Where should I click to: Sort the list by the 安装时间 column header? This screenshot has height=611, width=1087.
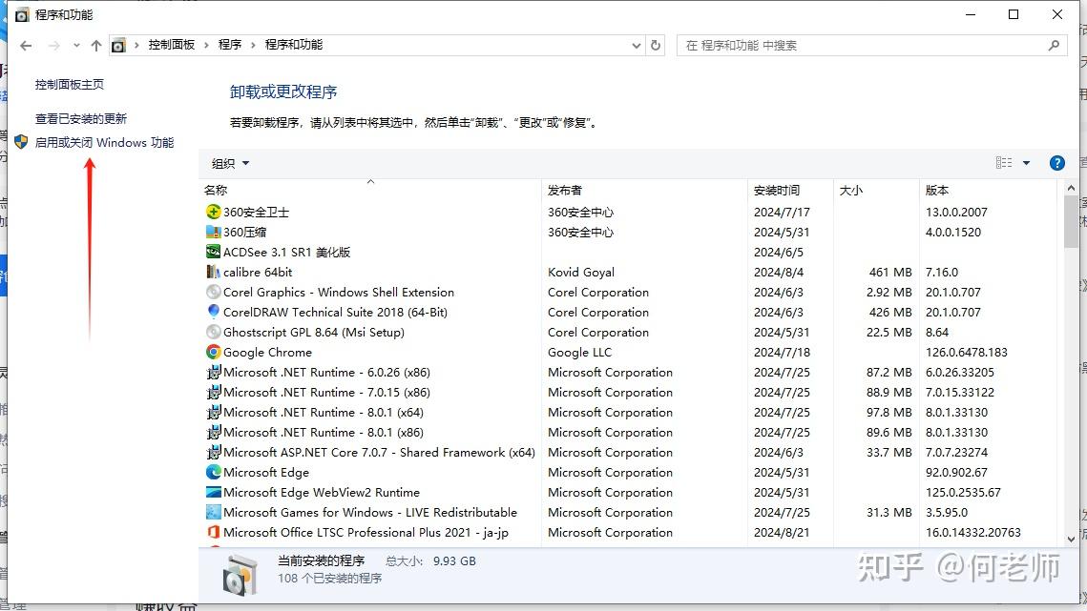[790, 190]
